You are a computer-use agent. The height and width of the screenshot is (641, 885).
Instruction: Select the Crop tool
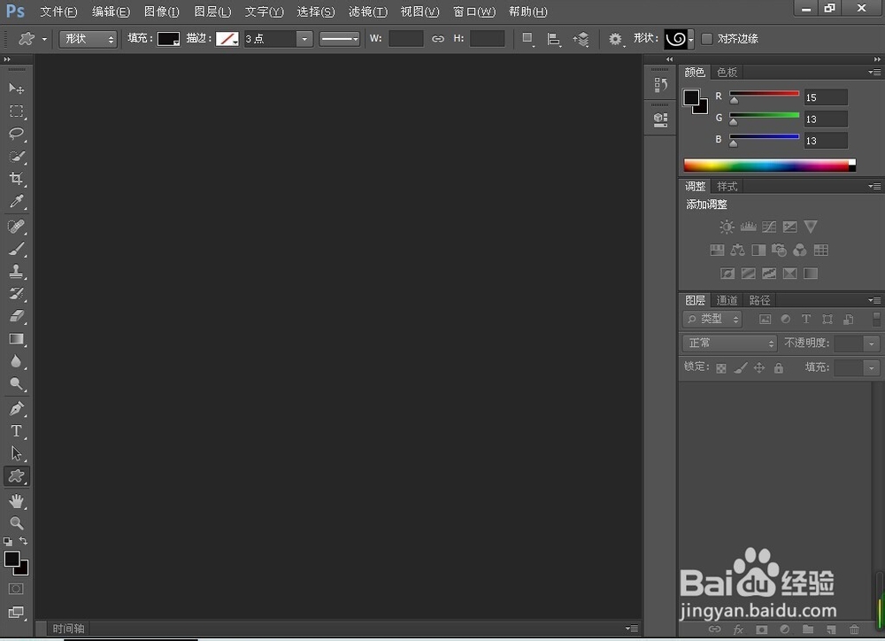16,179
